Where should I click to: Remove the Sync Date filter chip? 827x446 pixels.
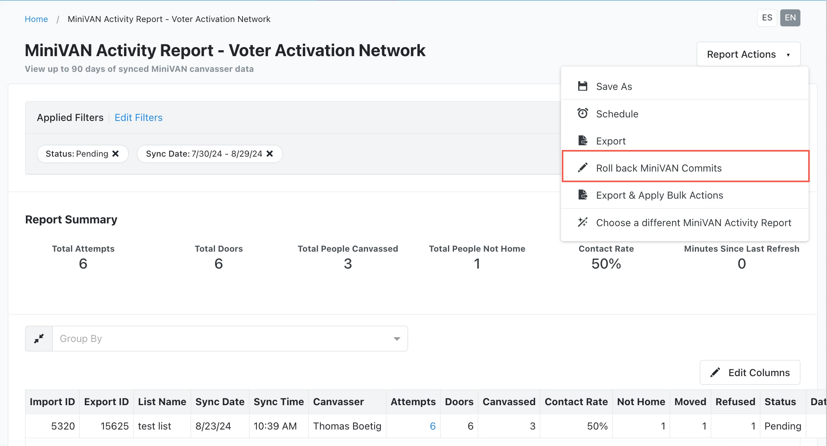(270, 154)
